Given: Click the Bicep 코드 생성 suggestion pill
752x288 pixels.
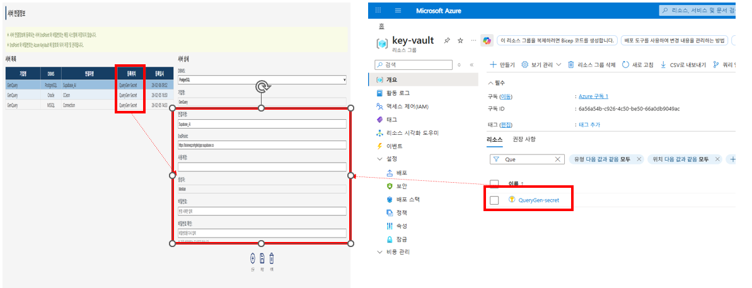Looking at the screenshot, I should pos(557,41).
